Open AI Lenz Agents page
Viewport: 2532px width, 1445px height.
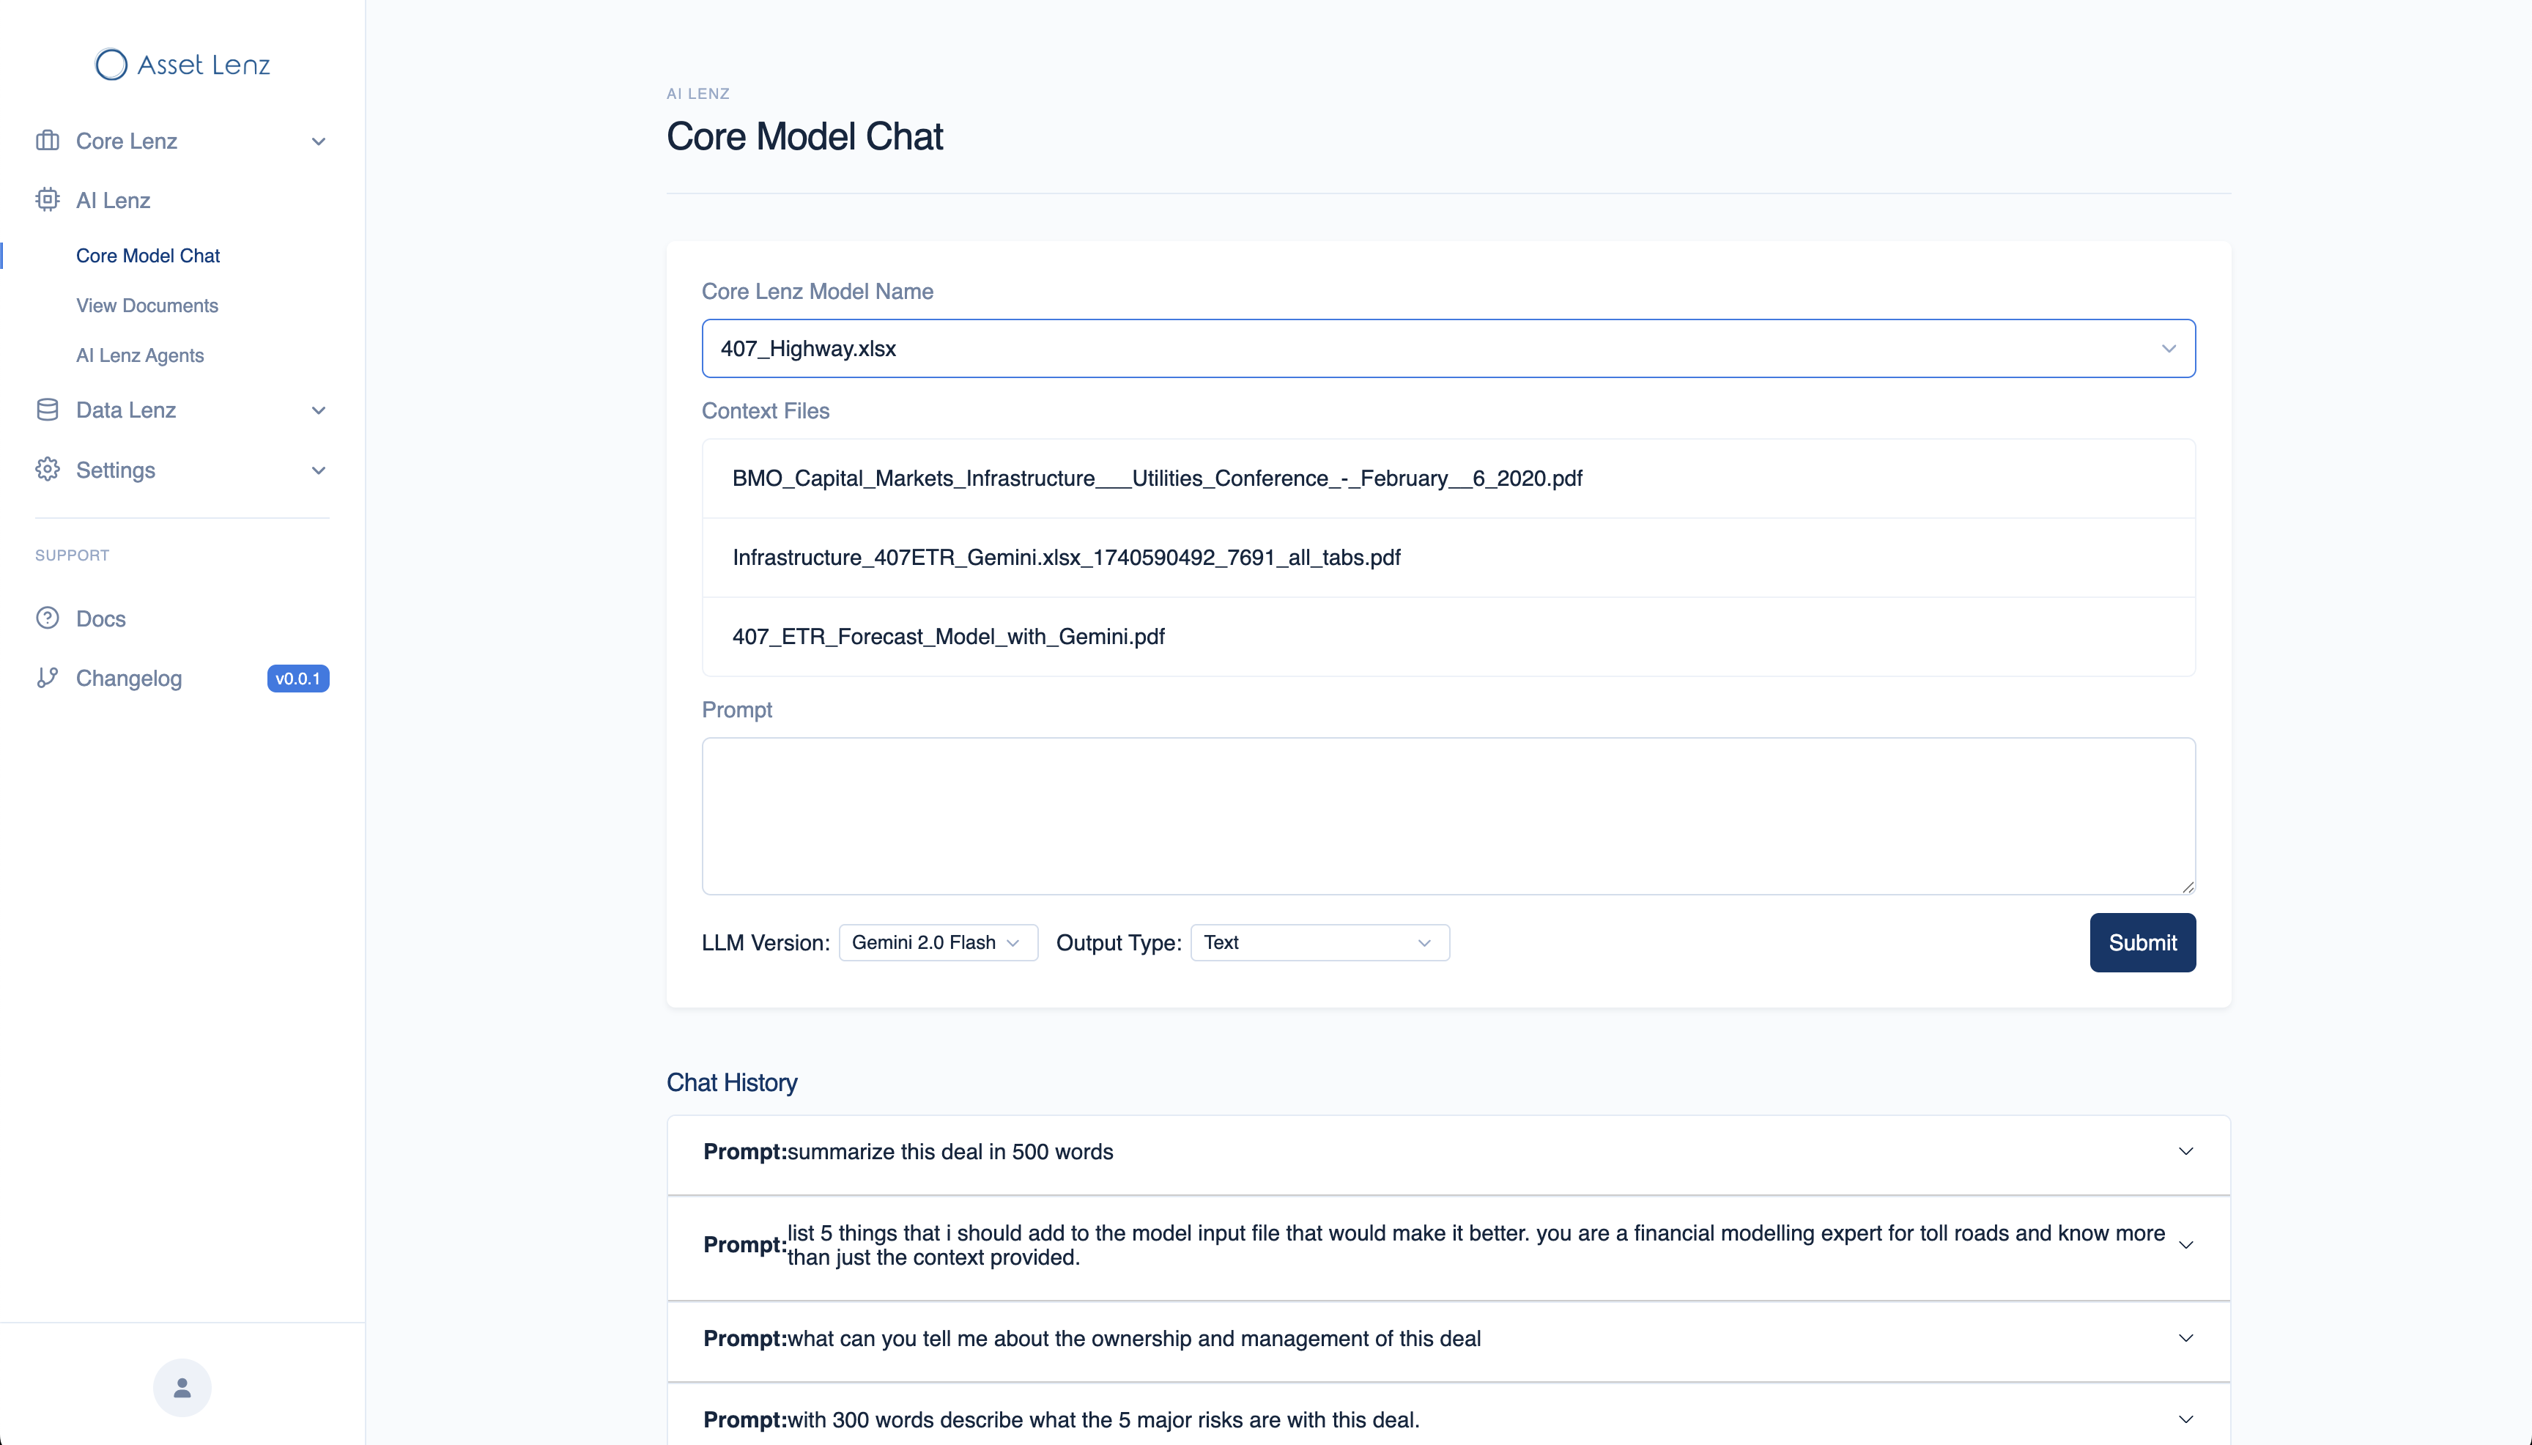[x=140, y=355]
